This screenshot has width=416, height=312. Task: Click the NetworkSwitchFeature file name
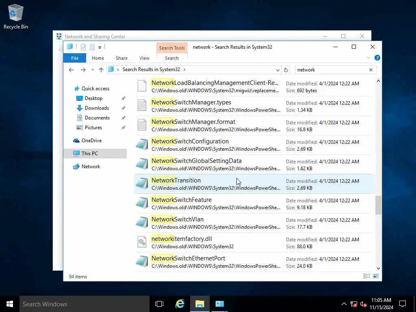[182, 200]
